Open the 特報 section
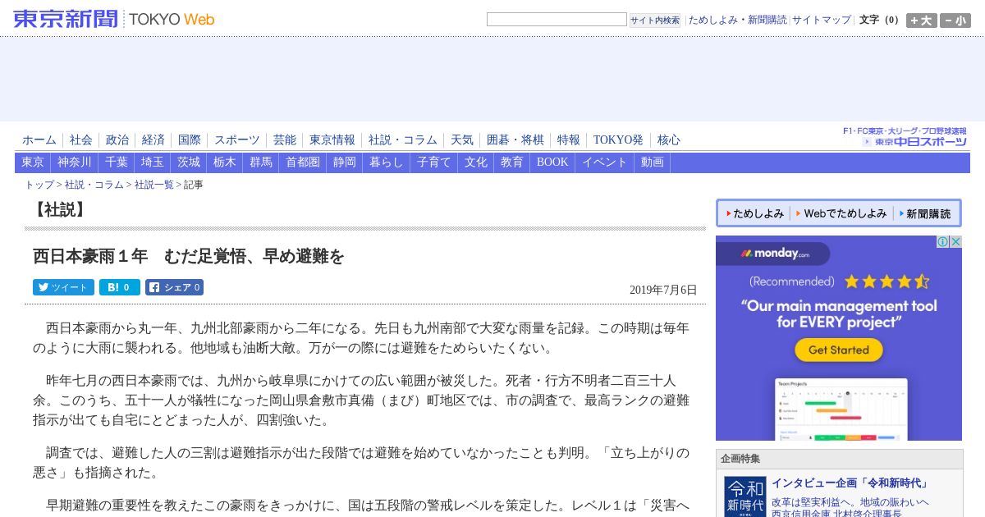This screenshot has width=985, height=517. tap(569, 140)
